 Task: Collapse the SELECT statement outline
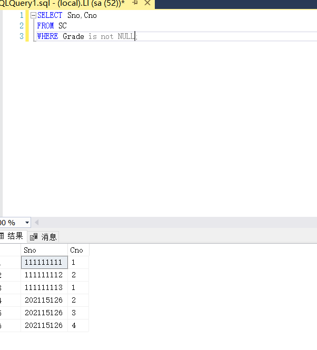click(x=33, y=15)
